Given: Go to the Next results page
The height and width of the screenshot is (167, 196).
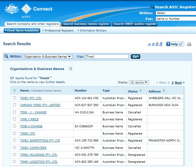Looking at the screenshot, I should pos(178,82).
